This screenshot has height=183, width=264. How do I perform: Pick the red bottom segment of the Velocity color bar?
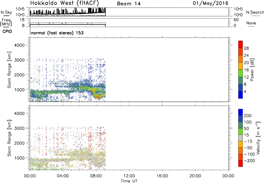241,164
